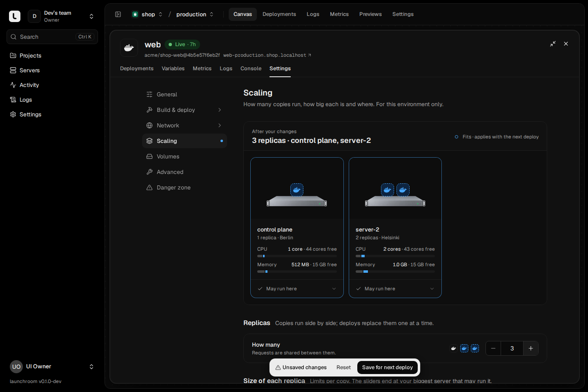Open server-2 May run here dropdown
Image resolution: width=588 pixels, height=392 pixels.
tap(395, 289)
